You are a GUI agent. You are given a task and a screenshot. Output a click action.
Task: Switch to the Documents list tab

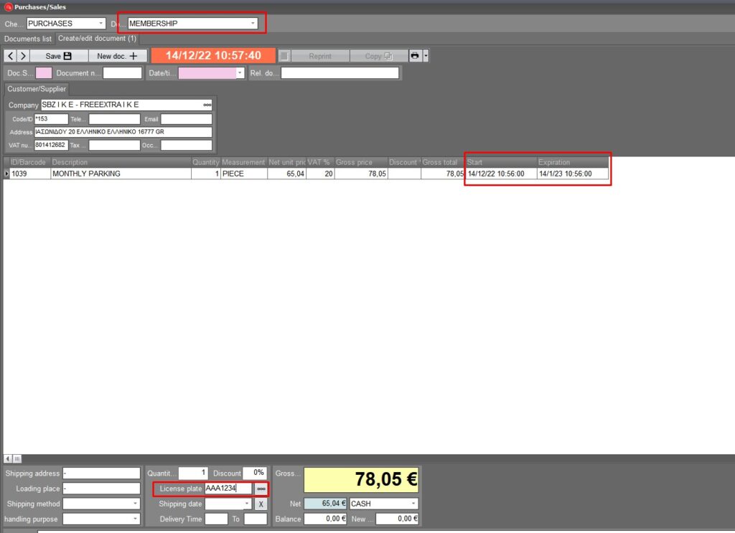(27, 39)
